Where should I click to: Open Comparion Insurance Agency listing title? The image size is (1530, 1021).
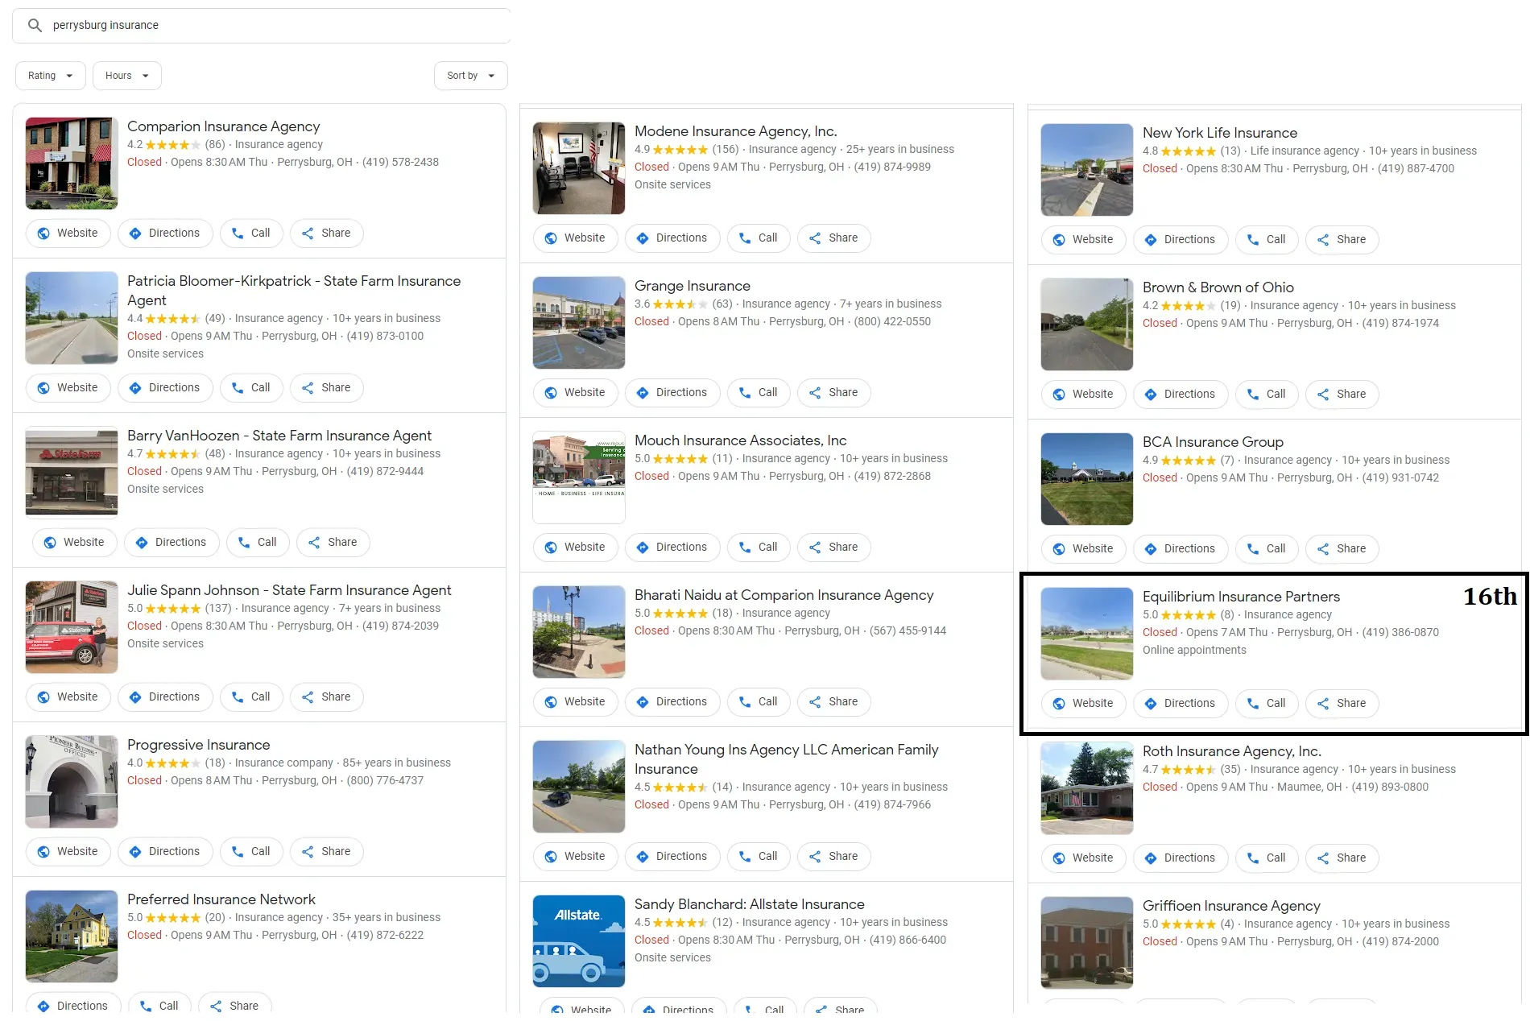(223, 126)
